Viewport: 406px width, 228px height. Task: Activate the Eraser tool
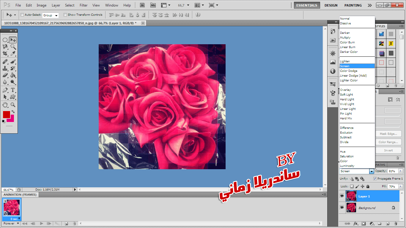(5, 75)
